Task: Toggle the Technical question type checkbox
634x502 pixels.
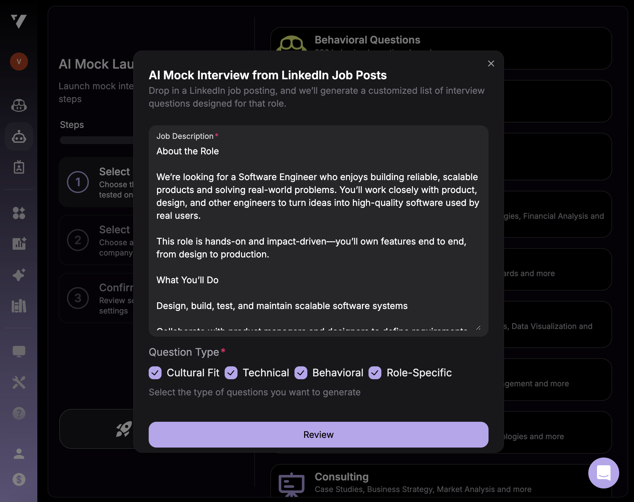Action: pos(231,373)
